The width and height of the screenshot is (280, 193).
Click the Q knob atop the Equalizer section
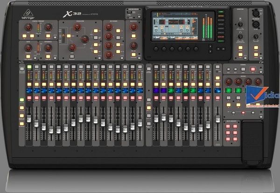tap(77, 27)
